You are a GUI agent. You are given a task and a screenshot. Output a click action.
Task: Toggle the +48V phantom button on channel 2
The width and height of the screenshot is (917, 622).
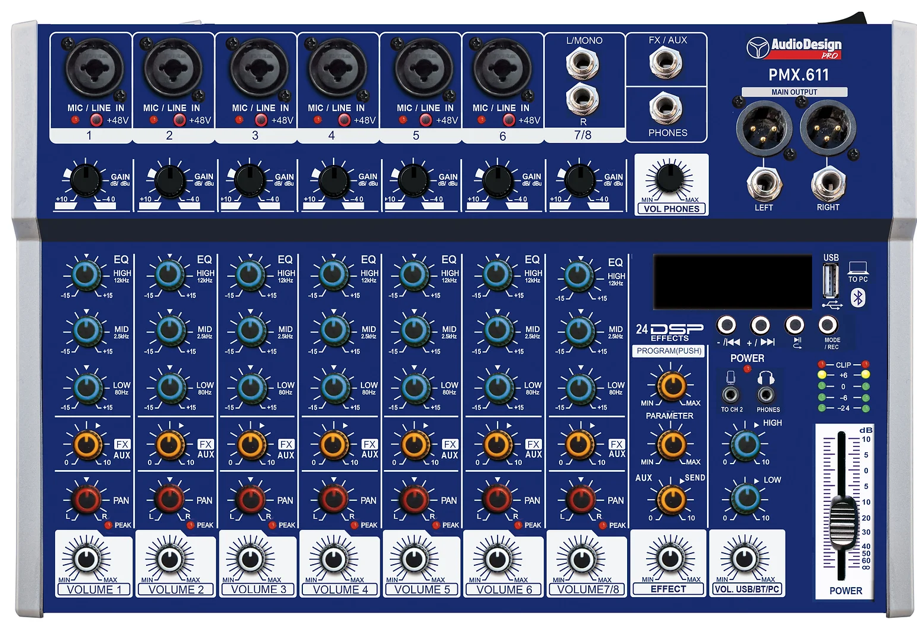179,120
